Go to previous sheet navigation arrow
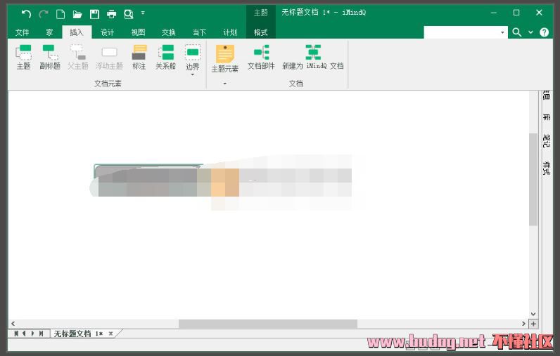This screenshot has height=356, width=560. (25, 334)
